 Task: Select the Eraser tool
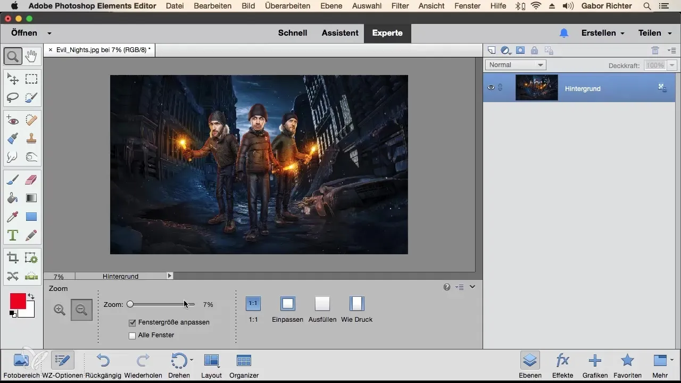click(31, 180)
